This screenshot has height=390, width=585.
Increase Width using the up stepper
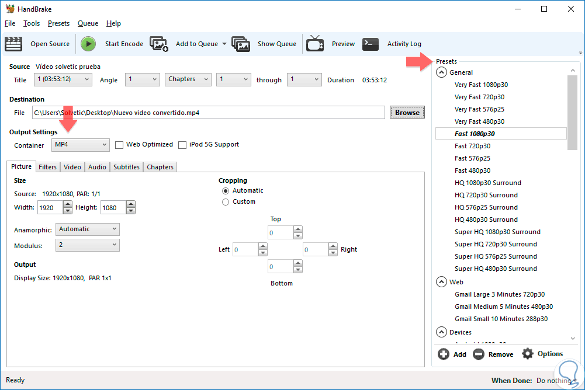pyautogui.click(x=68, y=204)
